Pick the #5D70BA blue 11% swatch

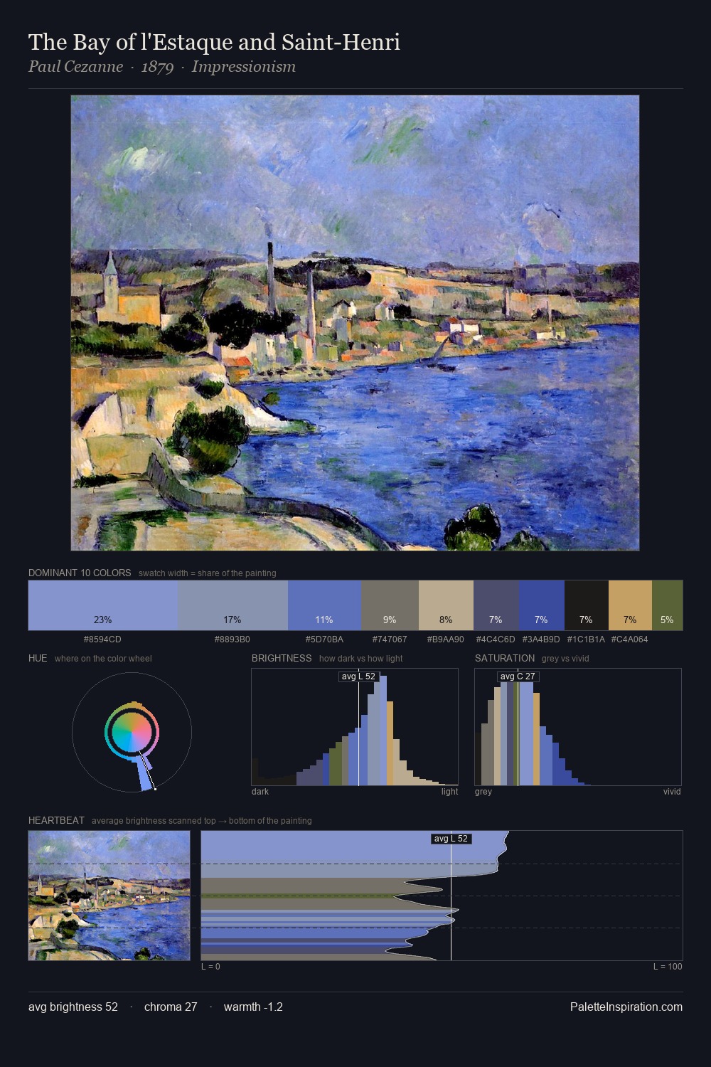click(324, 605)
